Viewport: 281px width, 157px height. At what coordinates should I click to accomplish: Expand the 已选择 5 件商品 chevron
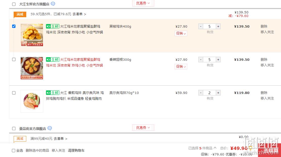(x=215, y=148)
